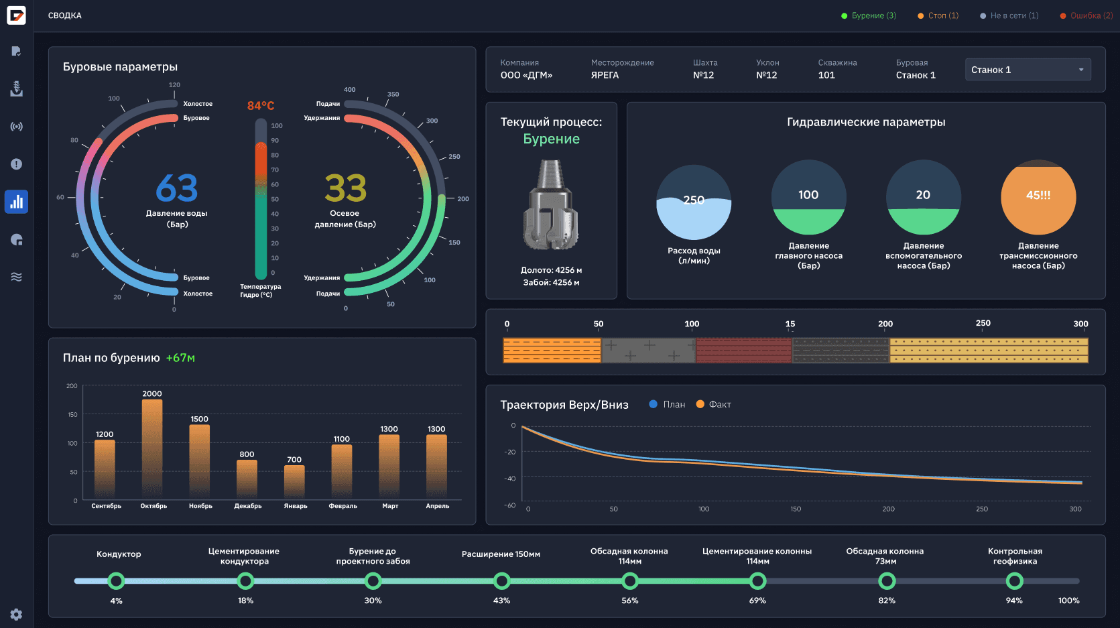Image resolution: width=1120 pixels, height=628 pixels.
Task: Select План in the trajectory legend
Action: tap(666, 404)
